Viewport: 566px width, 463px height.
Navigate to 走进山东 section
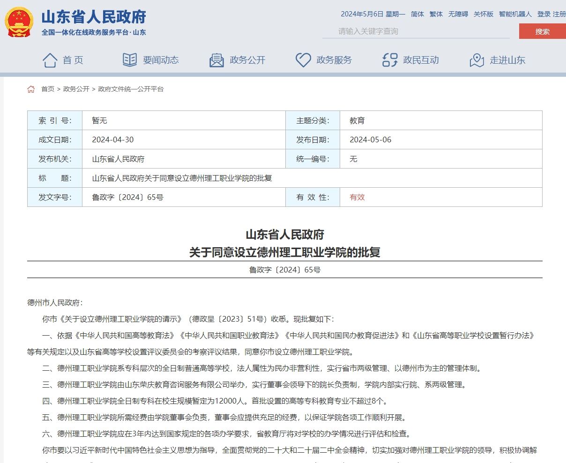(507, 60)
